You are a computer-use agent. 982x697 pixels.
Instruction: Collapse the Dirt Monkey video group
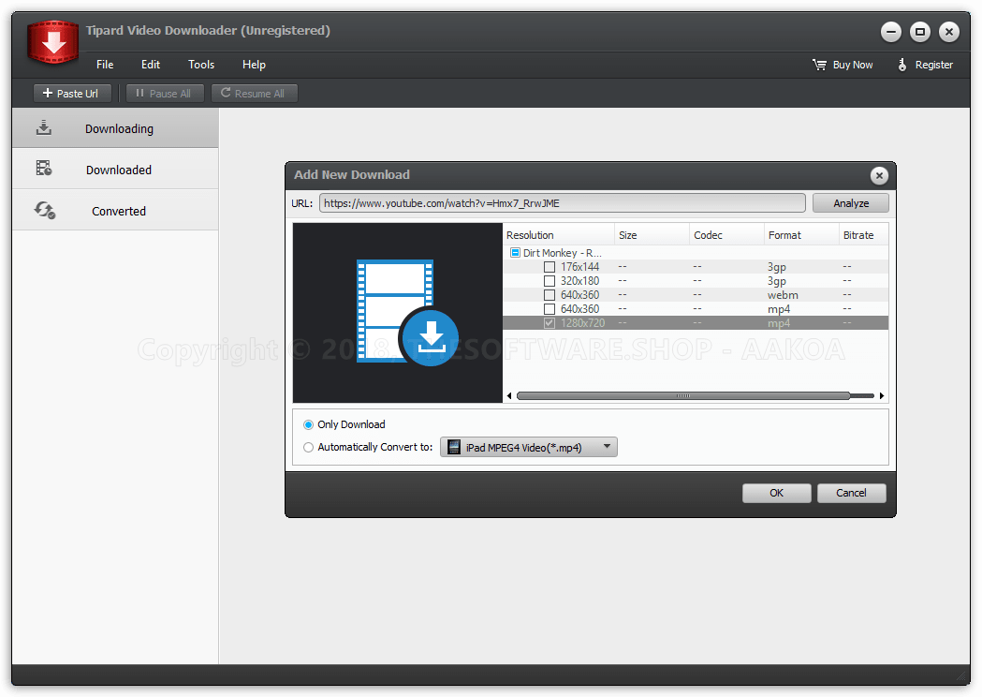515,252
